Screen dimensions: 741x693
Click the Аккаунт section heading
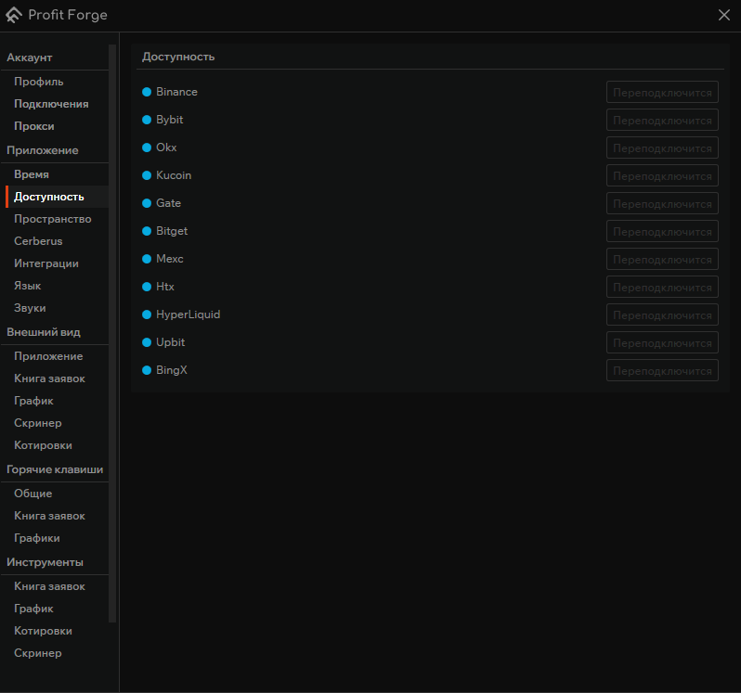30,58
